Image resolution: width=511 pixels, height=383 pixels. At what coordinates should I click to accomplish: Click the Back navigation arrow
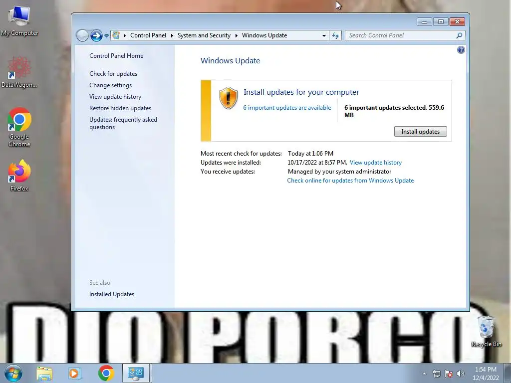click(x=82, y=35)
